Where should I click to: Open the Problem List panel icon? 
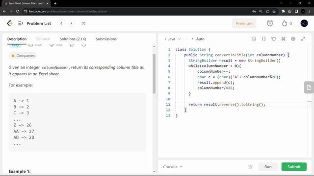[x=21, y=23]
